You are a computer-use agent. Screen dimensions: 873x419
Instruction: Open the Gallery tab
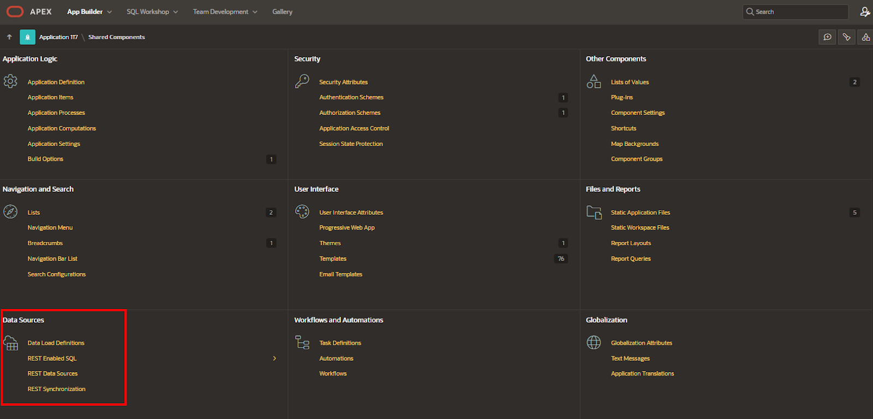click(x=282, y=11)
